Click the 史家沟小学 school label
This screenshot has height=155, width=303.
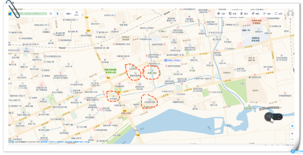(108, 15)
